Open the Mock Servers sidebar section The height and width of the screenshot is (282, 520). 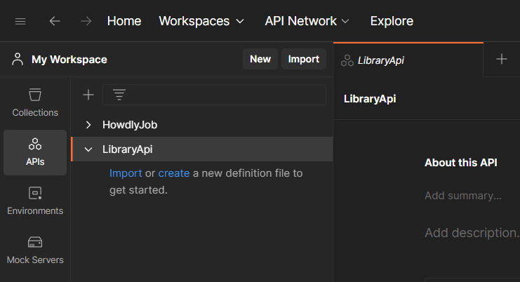(35, 250)
